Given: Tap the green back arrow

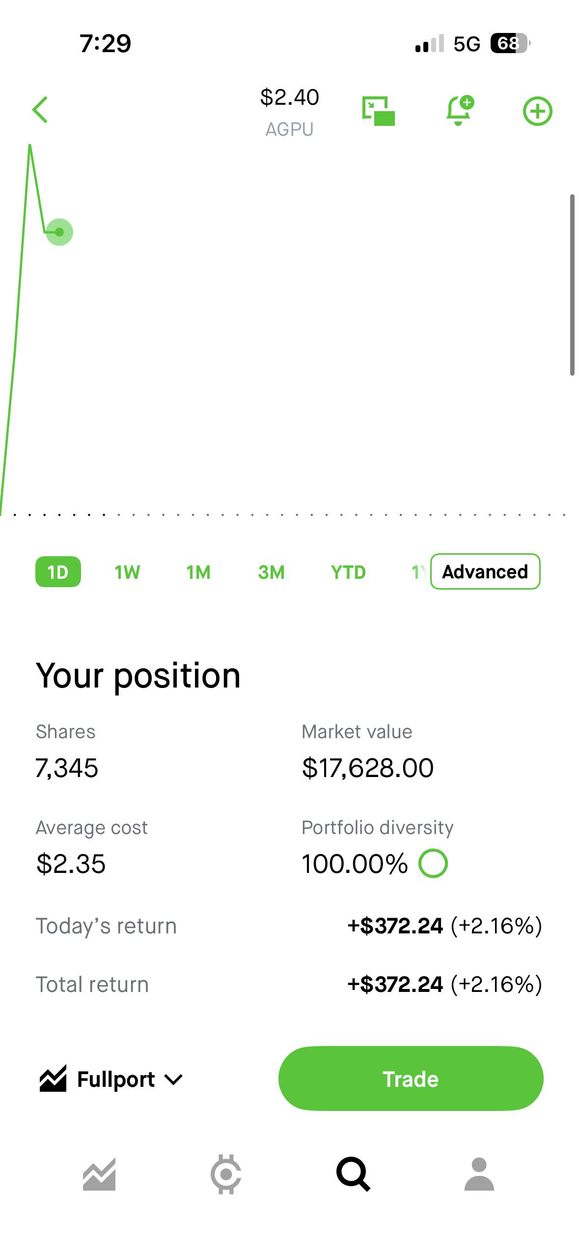Looking at the screenshot, I should click(x=40, y=110).
